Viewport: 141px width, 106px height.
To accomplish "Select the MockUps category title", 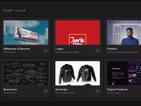I will coord(61,90).
